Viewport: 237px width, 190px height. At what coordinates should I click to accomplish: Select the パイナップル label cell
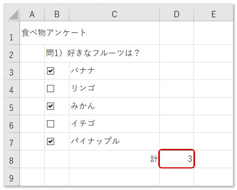point(114,141)
